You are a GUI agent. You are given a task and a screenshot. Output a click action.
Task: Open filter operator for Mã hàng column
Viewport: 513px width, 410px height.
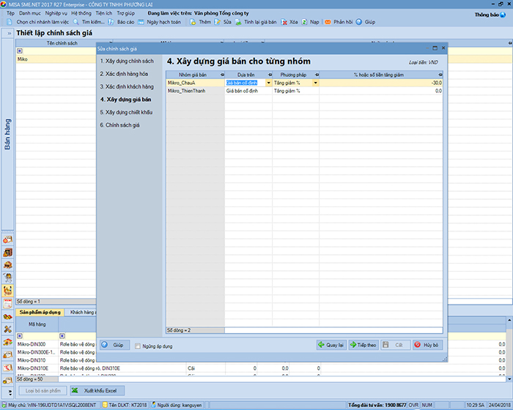pos(20,336)
